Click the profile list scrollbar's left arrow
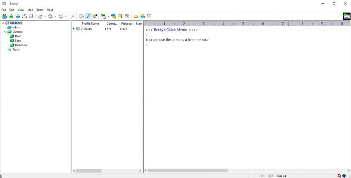 click(x=74, y=171)
